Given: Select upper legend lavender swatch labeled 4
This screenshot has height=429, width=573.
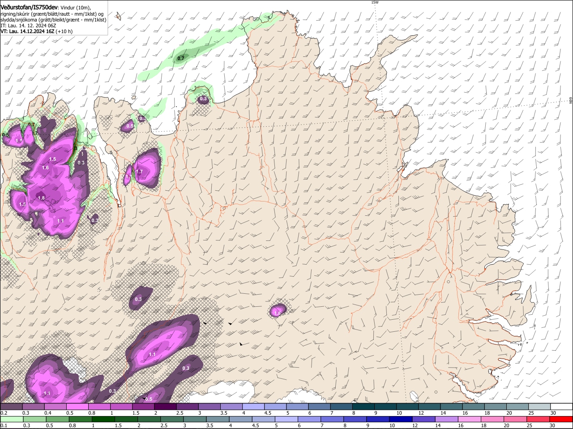Looking at the screenshot, I should (253, 406).
